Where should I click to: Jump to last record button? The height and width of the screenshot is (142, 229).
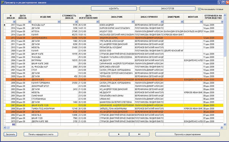139,134
